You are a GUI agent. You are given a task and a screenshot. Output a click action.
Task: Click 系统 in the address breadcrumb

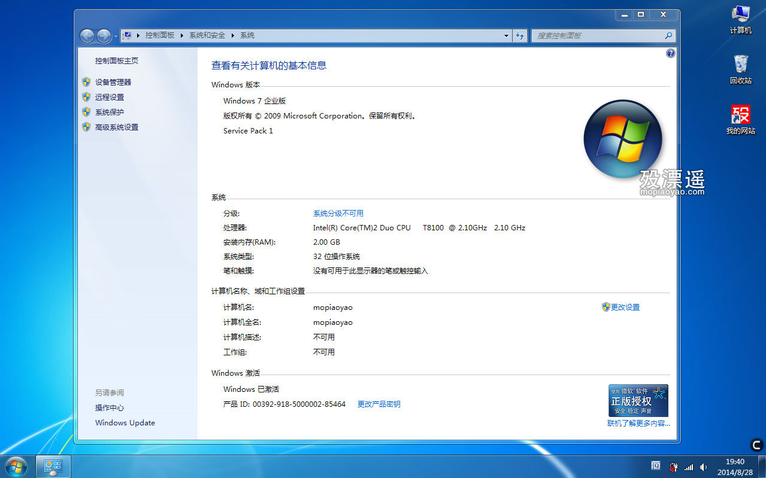[247, 35]
